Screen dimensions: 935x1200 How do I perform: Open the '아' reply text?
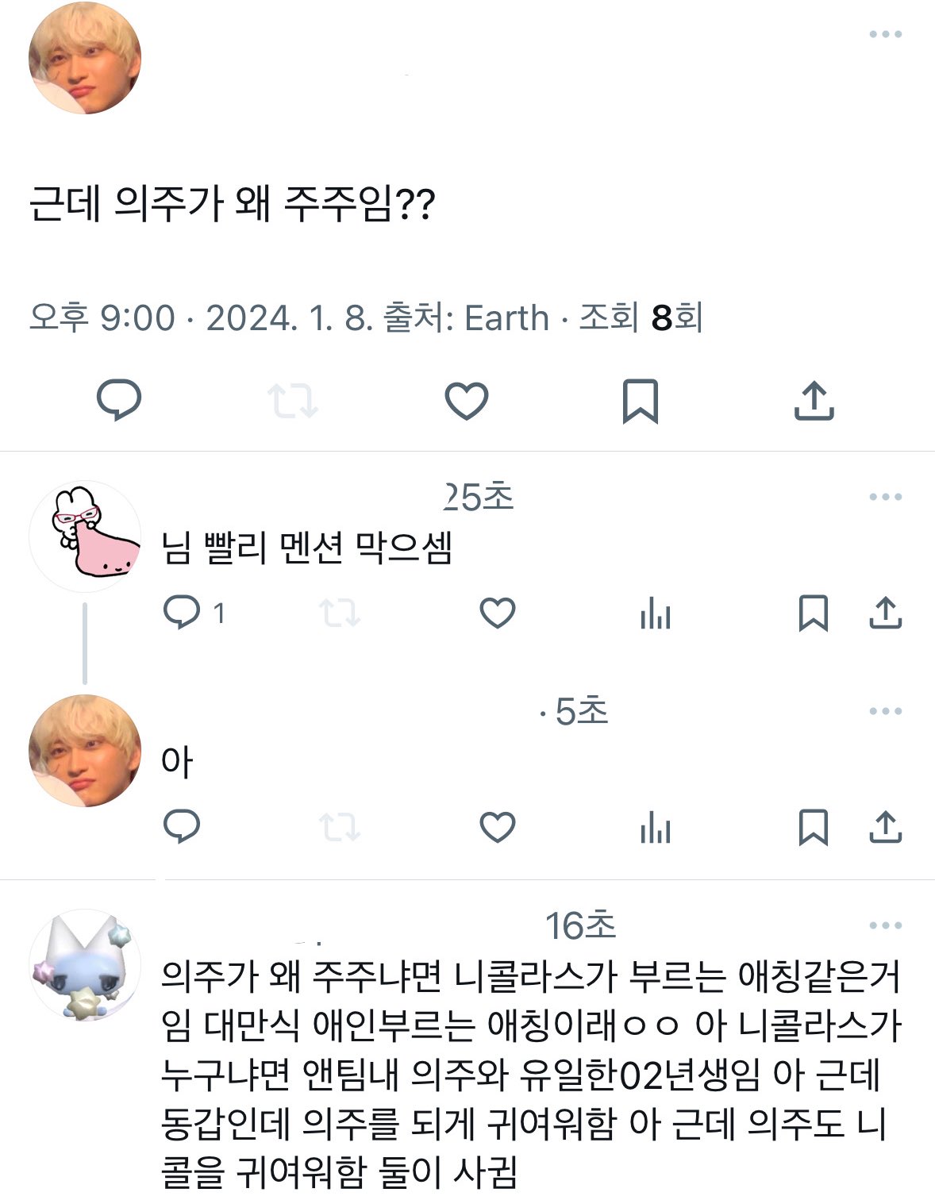tap(177, 762)
